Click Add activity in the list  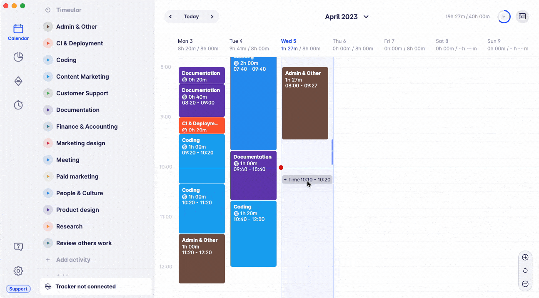coord(73,260)
